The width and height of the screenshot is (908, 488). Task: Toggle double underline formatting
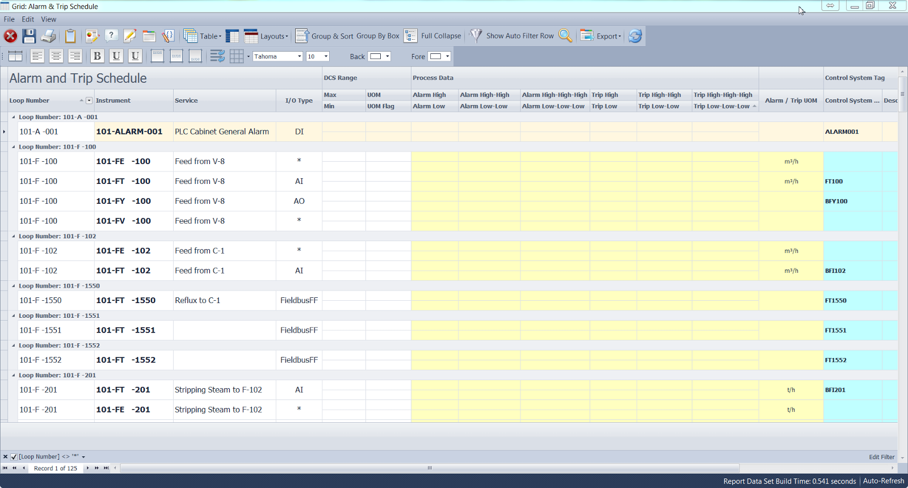(134, 56)
